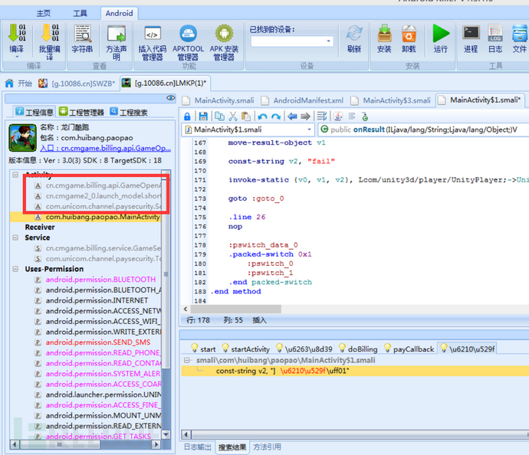Collapse the Activity tree node
529x455 pixels.
tap(15, 175)
